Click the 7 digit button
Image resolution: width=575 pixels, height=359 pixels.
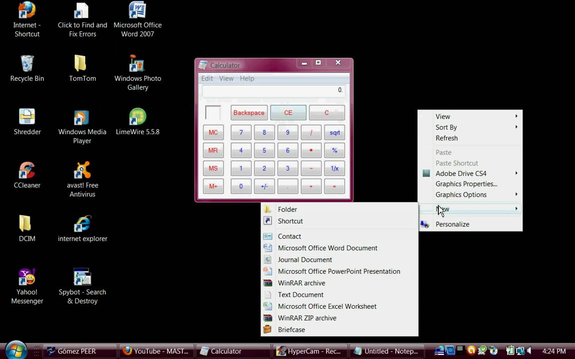click(241, 133)
